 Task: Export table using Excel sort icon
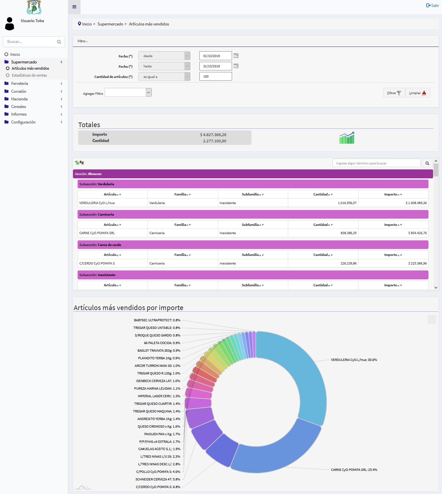coord(79,163)
